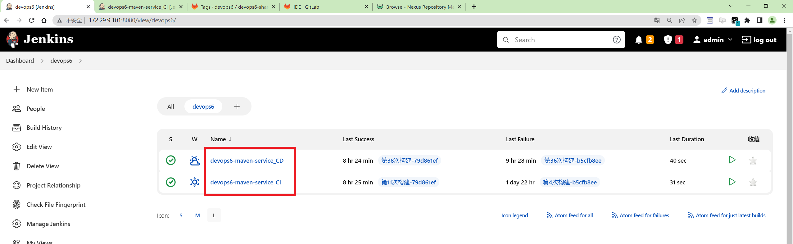Run build for devops6-maven-service_CD
793x244 pixels.
click(732, 160)
